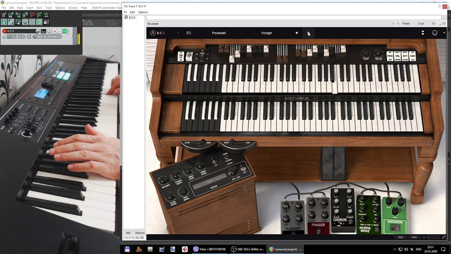The height and width of the screenshot is (254, 451).
Task: Open the Younger preset name list
Action: (267, 33)
